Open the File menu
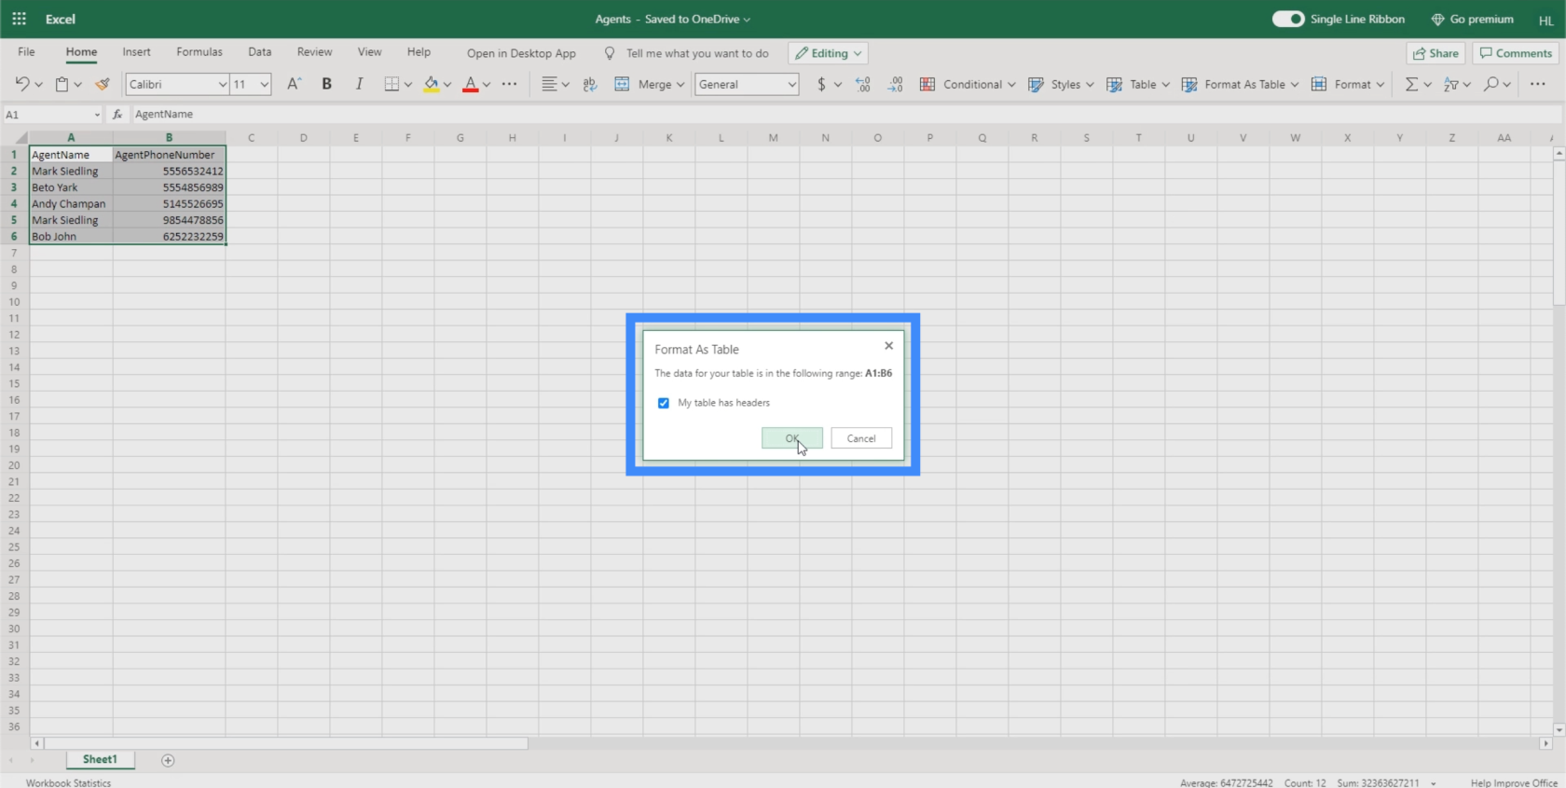1566x788 pixels. 26,52
